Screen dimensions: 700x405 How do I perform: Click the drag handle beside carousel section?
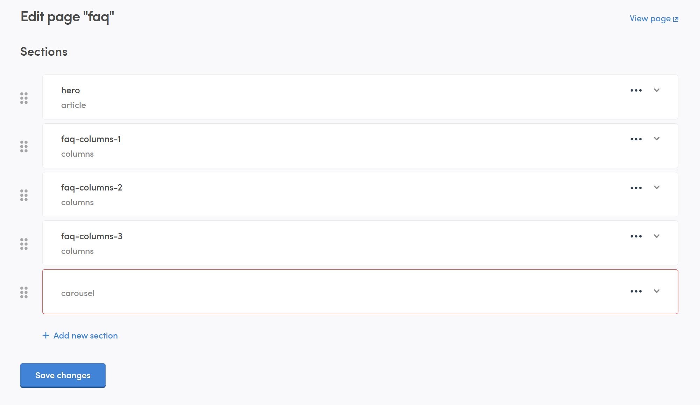tap(24, 293)
